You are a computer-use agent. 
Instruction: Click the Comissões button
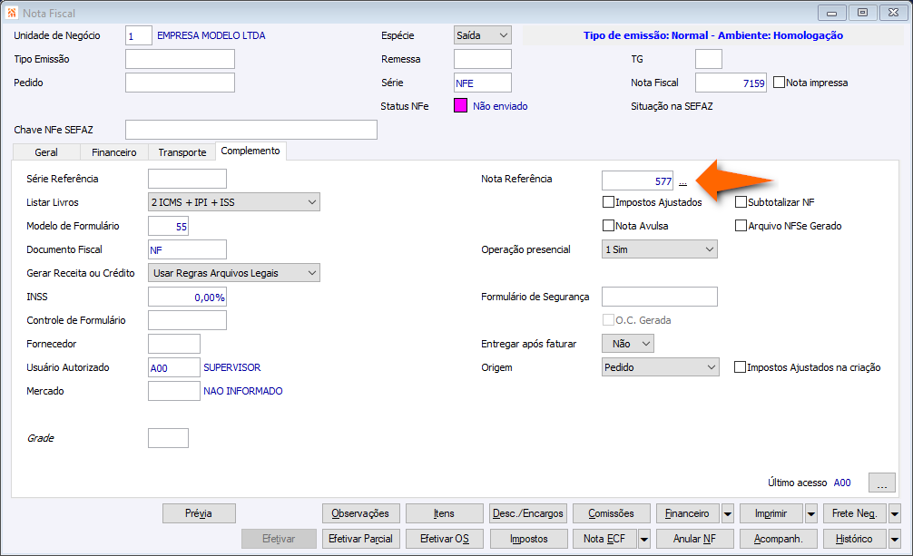tap(612, 513)
